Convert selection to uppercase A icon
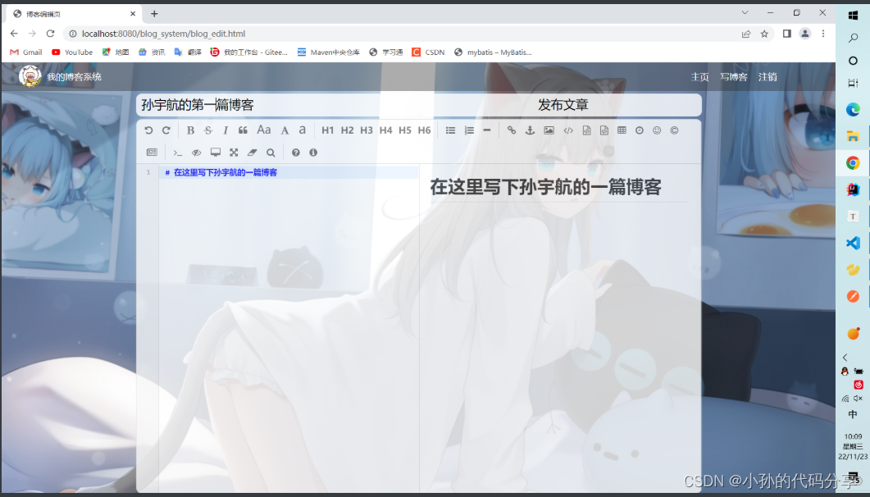 (x=285, y=130)
